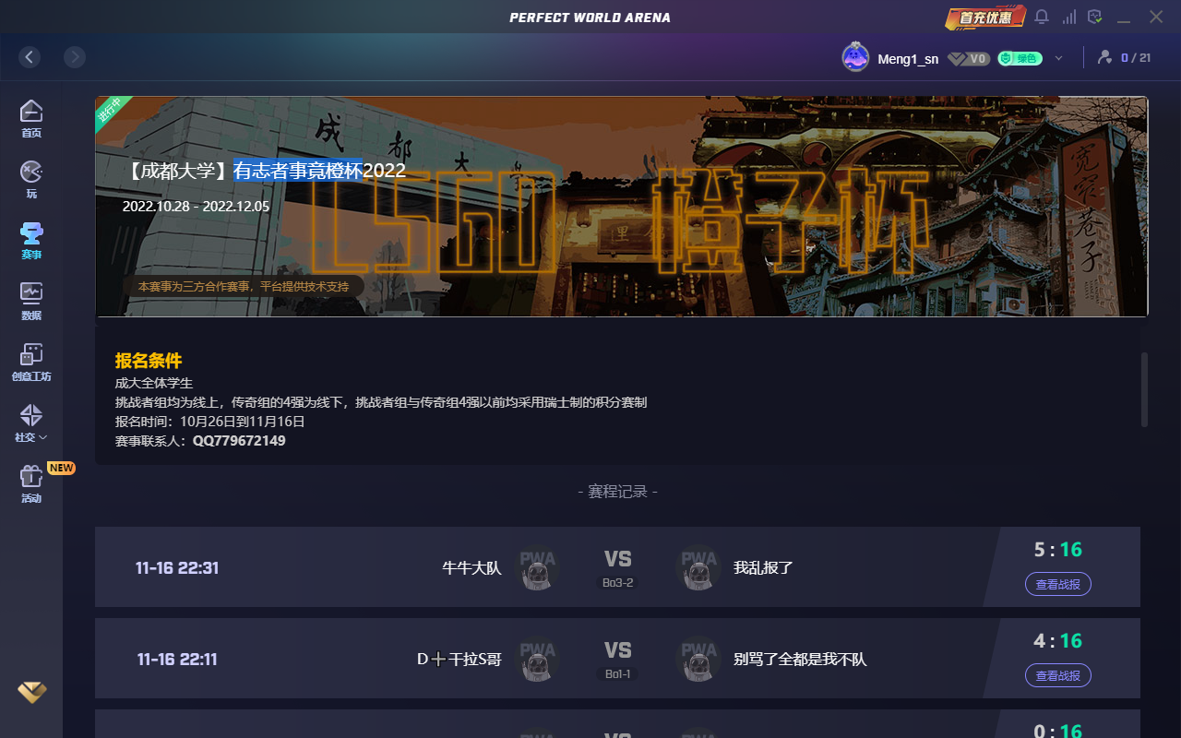The width and height of the screenshot is (1181, 738).
Task: Check the network signal bars icon
Action: coord(1069,18)
